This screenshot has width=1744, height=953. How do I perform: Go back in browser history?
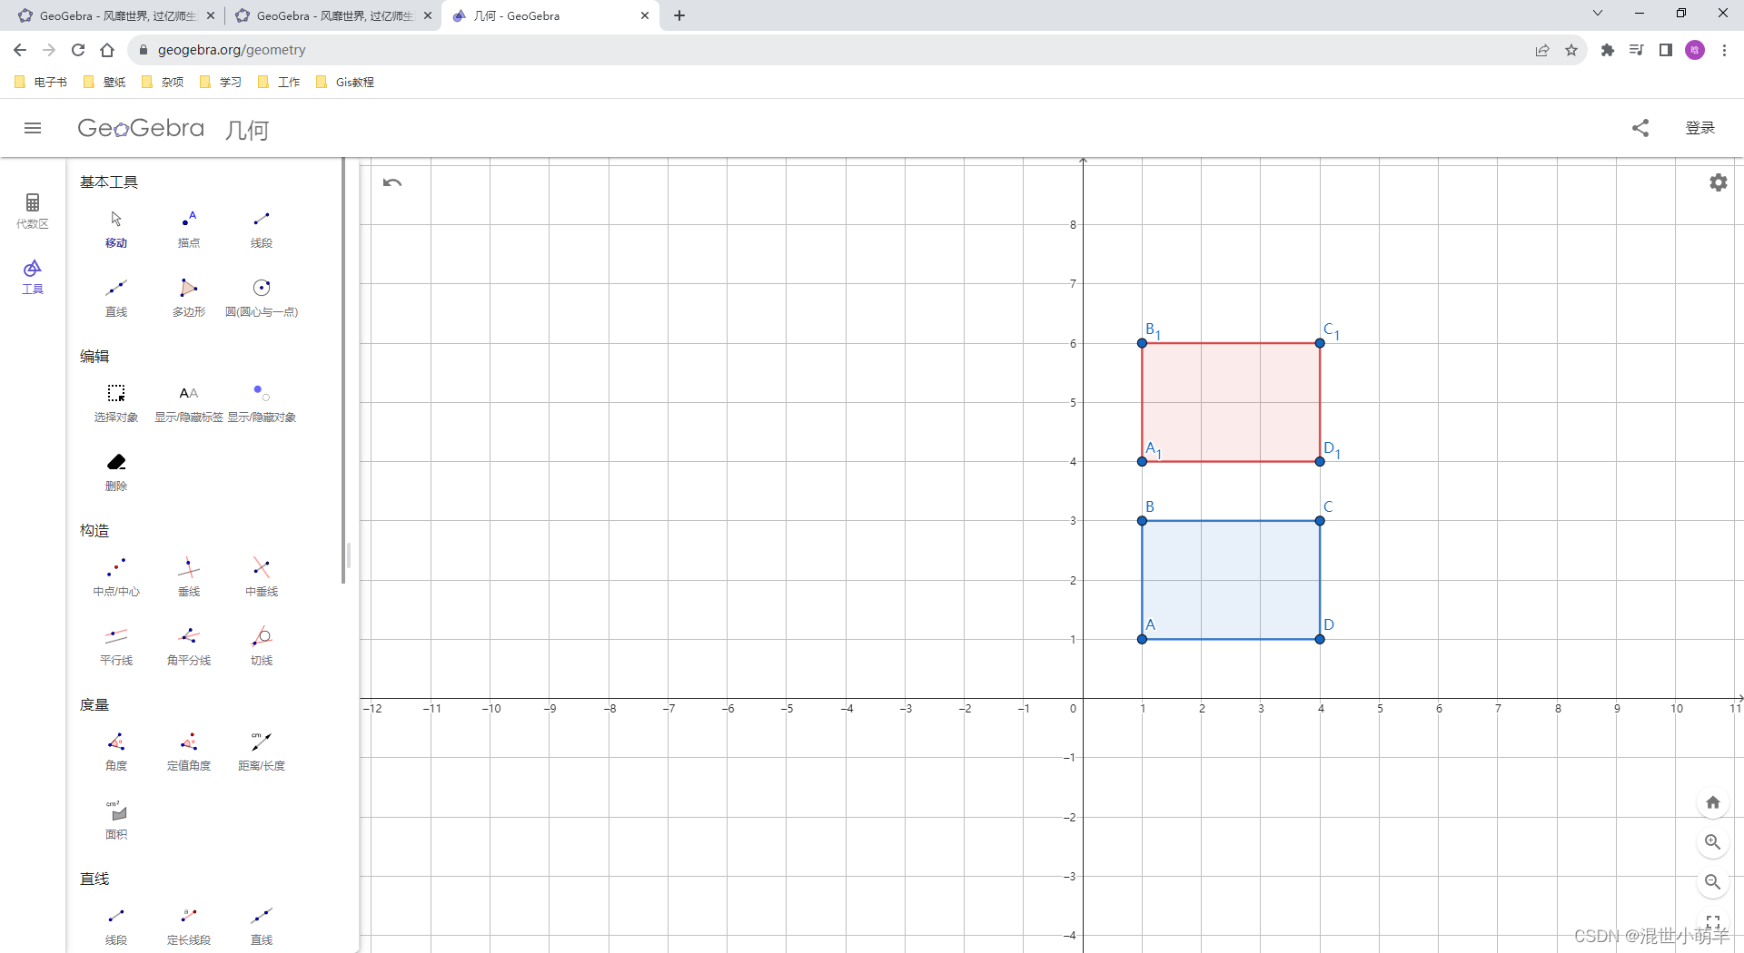20,50
